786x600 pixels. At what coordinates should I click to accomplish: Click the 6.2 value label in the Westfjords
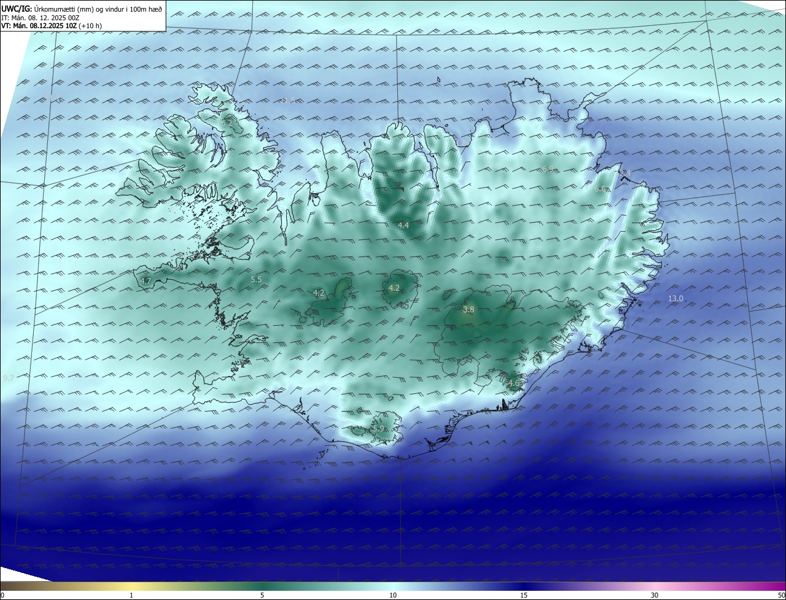tap(227, 123)
